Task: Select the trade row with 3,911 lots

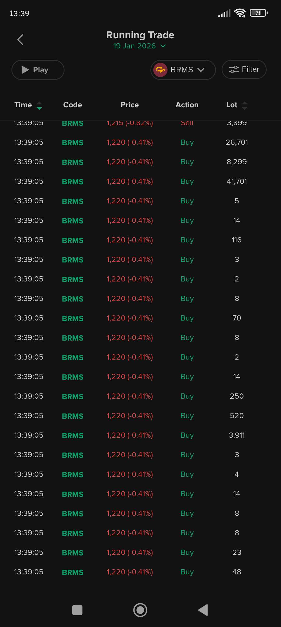Action: click(140, 435)
